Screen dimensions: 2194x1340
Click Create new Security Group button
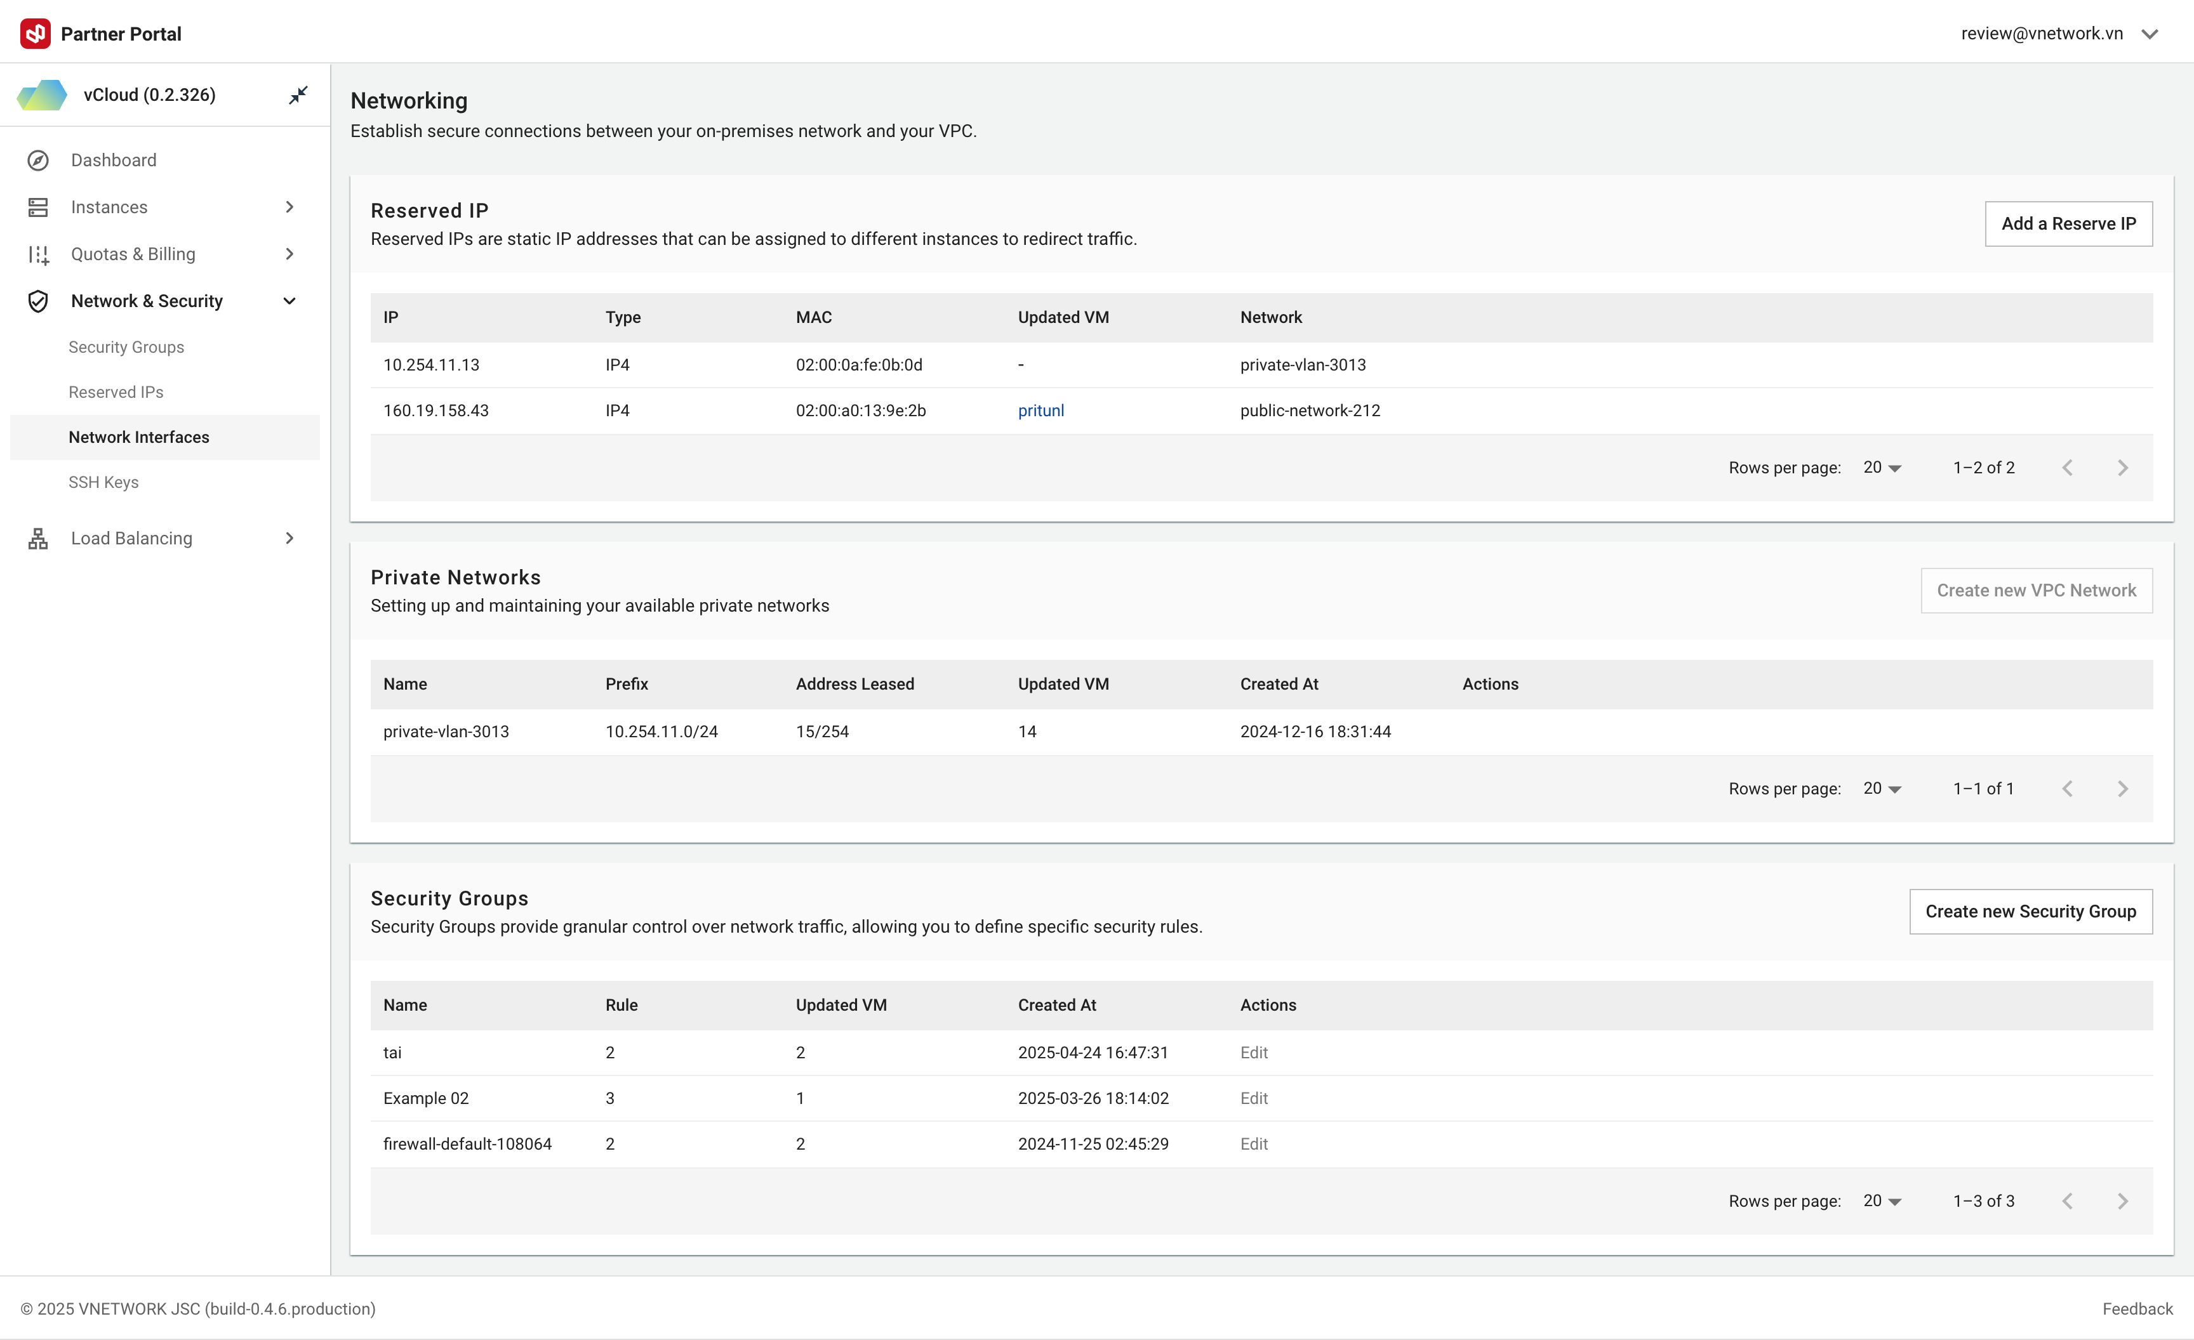point(2031,912)
